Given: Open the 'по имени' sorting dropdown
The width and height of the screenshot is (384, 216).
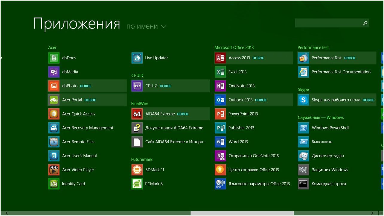Looking at the screenshot, I should tap(147, 26).
